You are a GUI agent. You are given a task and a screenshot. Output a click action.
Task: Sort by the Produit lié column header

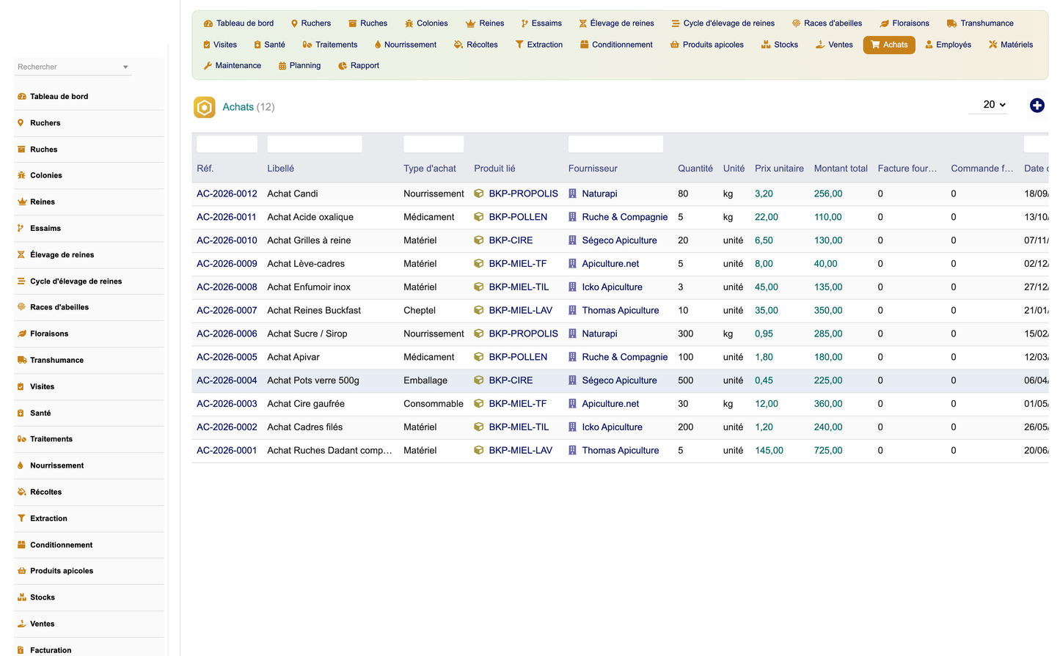(x=494, y=169)
